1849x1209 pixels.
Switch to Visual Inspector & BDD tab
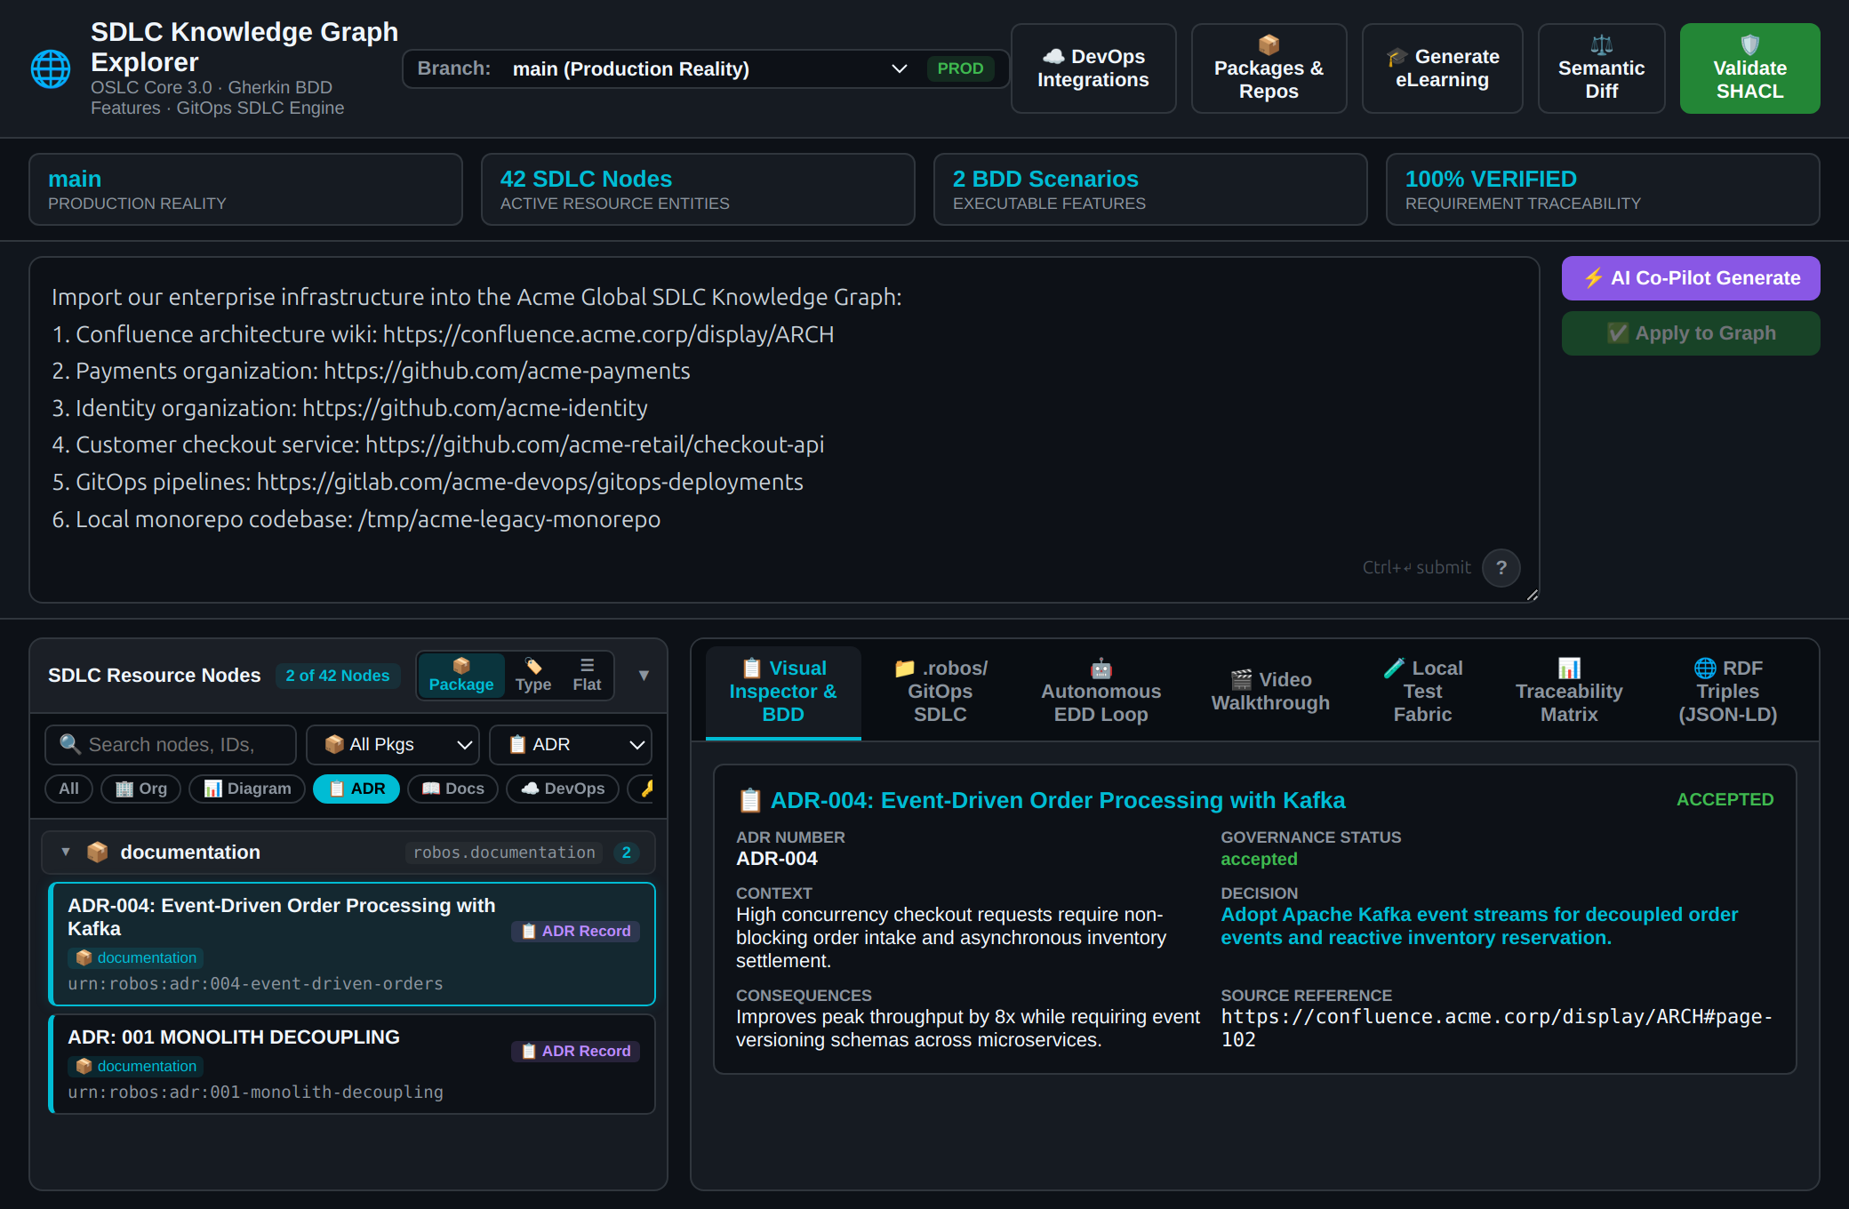click(x=783, y=692)
